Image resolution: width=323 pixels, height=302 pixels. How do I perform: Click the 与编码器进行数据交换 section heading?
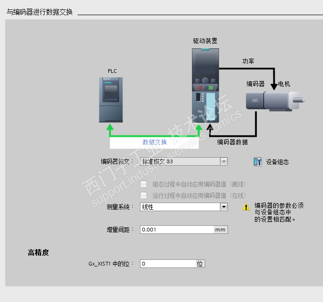coord(40,12)
